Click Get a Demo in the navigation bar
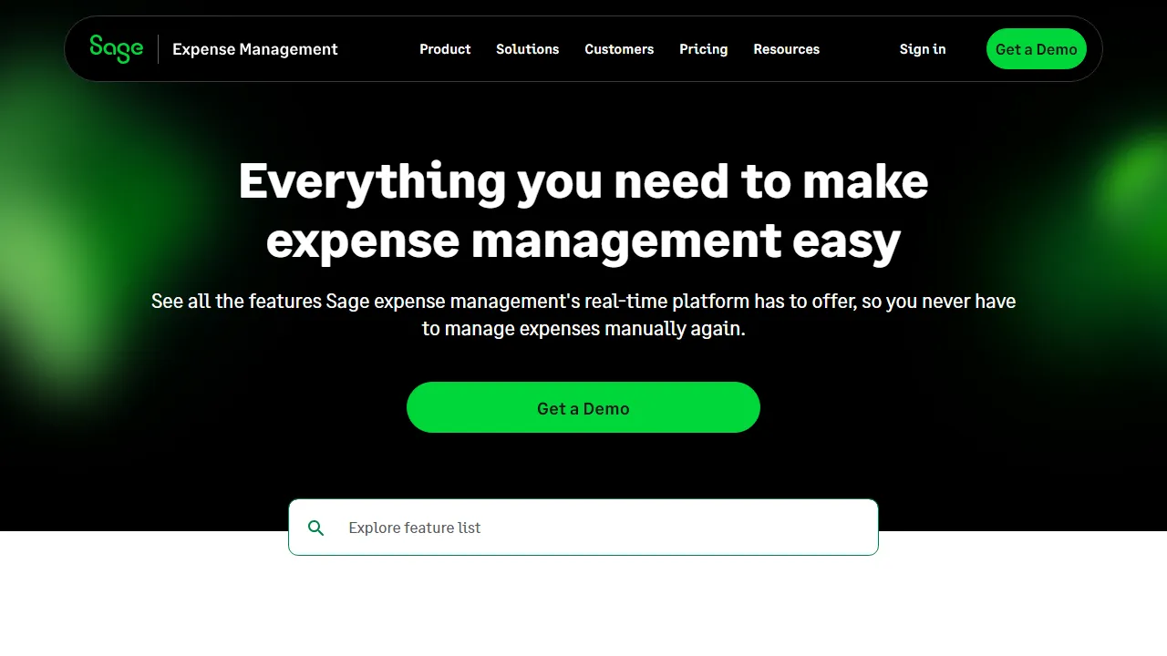Image resolution: width=1167 pixels, height=656 pixels. (1037, 49)
